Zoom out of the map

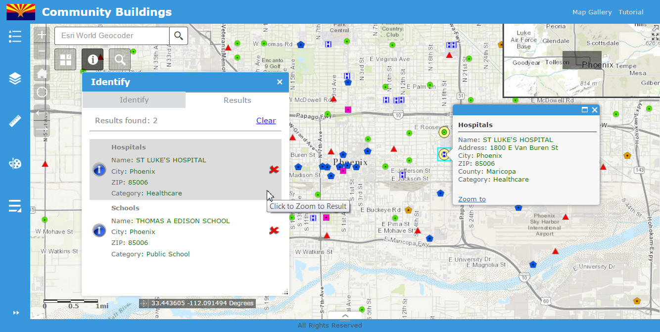click(42, 51)
